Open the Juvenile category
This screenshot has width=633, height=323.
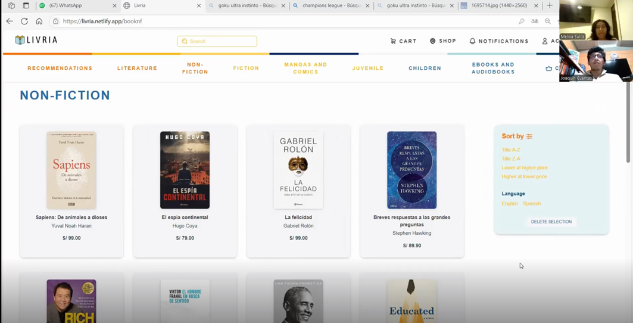(368, 69)
